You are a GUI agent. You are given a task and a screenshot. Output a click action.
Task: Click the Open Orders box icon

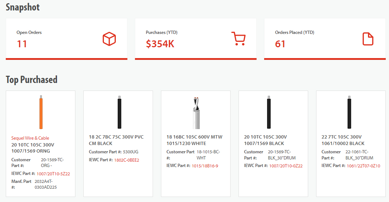109,39
